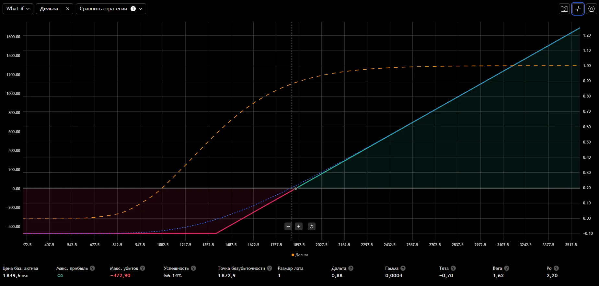Select the Дельта overlay tab

[x=49, y=9]
